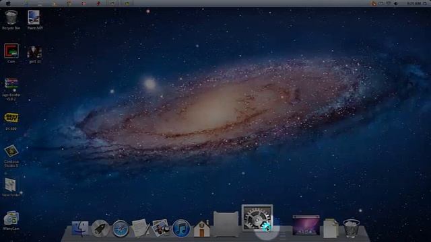Launch the rocket Launchpad dock icon

click(x=100, y=228)
